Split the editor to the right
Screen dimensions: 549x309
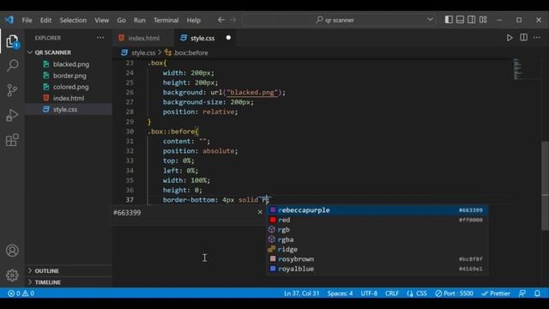click(x=523, y=38)
